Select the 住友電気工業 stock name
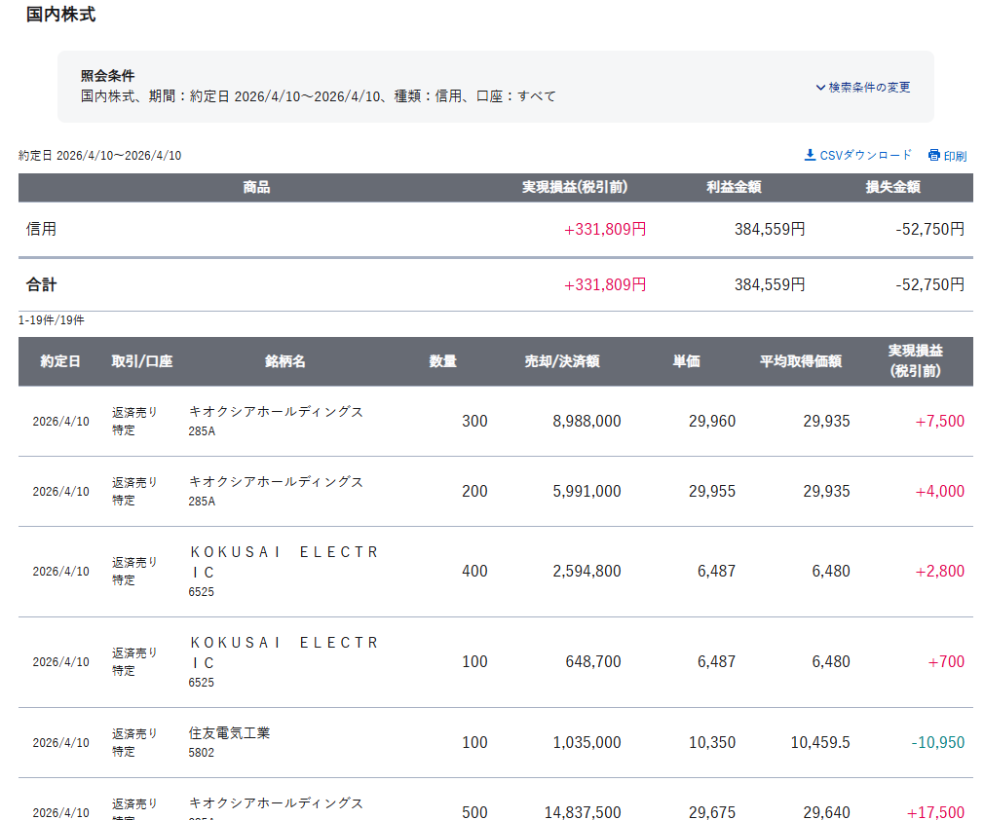The height and width of the screenshot is (820, 984). tap(230, 732)
